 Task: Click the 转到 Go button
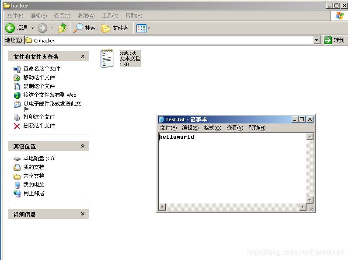(x=334, y=40)
